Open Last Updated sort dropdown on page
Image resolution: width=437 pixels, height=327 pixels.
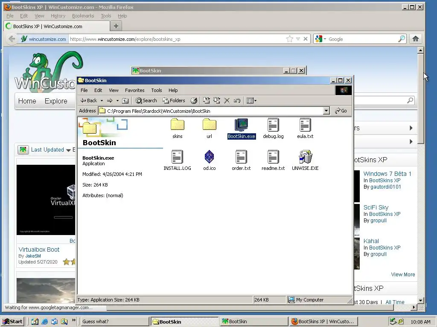click(x=51, y=150)
